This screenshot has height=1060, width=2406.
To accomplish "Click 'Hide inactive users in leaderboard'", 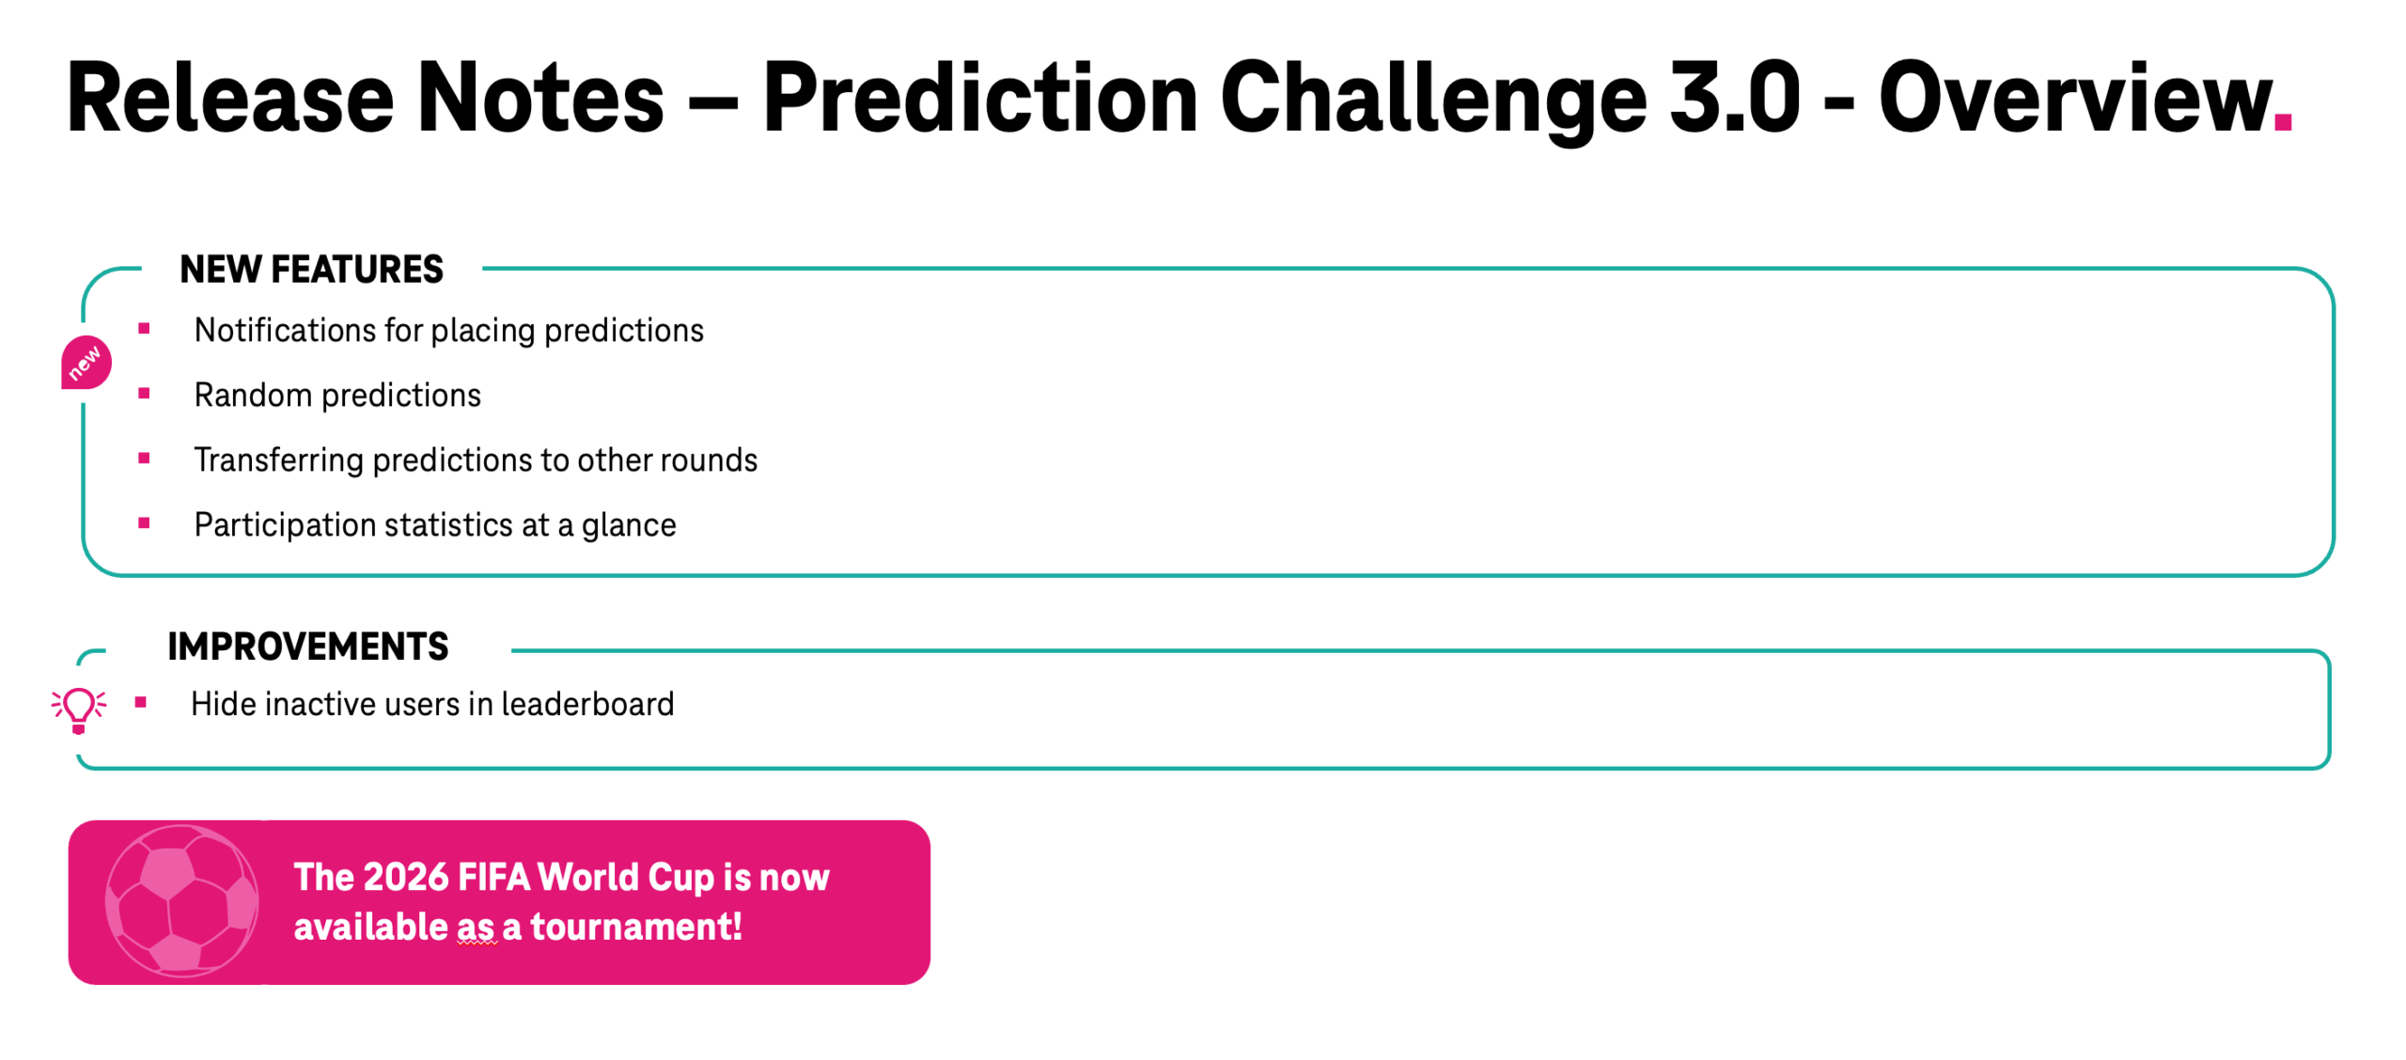I will 431,704.
